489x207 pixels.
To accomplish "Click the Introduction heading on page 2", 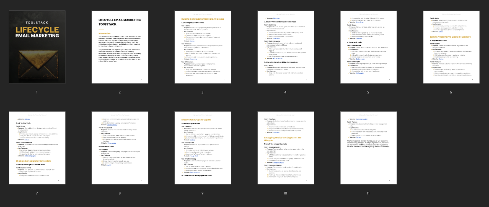I will click(104, 33).
